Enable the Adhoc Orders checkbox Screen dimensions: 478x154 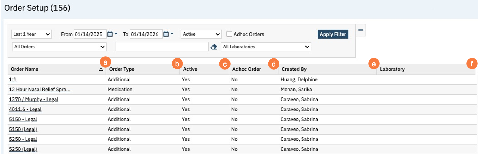click(229, 34)
